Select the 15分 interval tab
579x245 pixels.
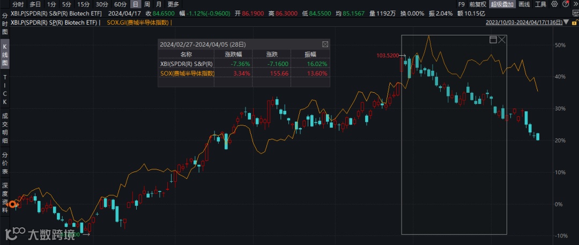[x=83, y=4]
